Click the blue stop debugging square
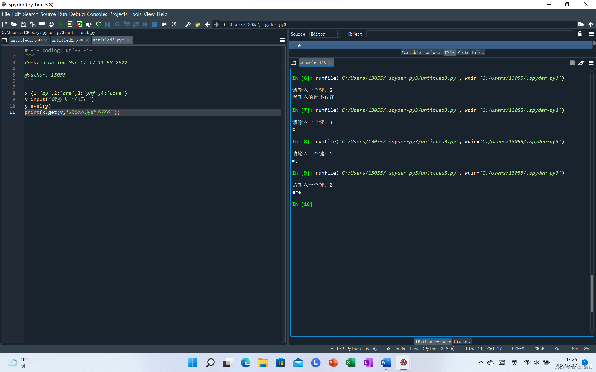 click(x=155, y=24)
